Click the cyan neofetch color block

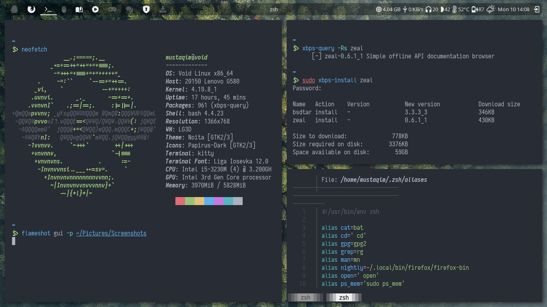coord(228,201)
